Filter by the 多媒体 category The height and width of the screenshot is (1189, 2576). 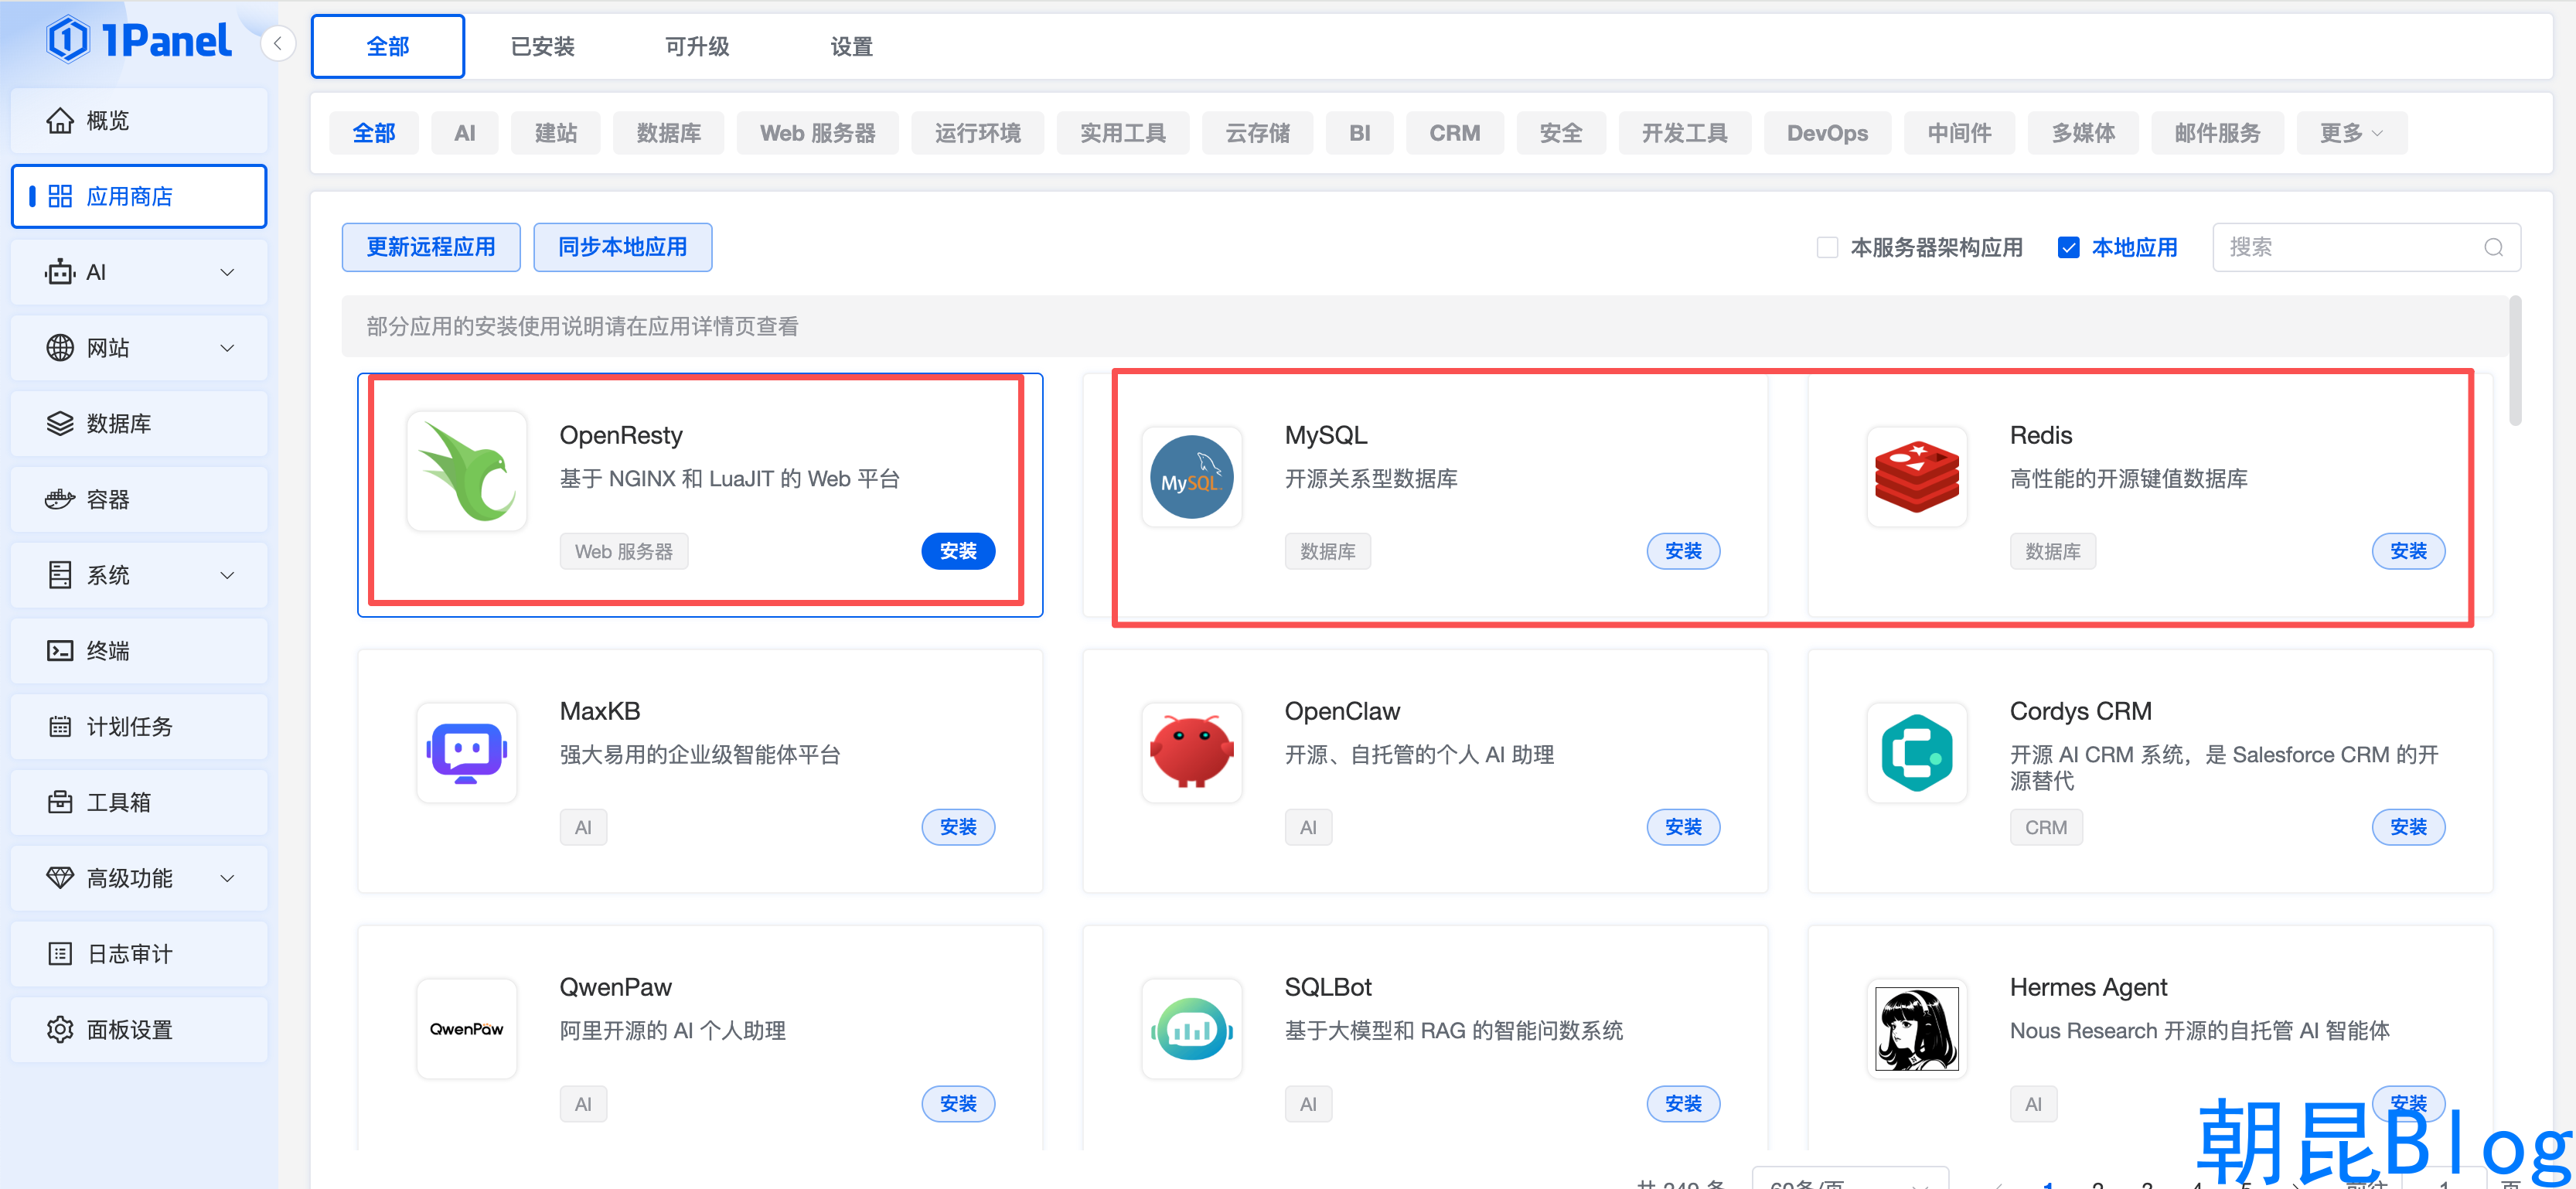pos(2084,133)
